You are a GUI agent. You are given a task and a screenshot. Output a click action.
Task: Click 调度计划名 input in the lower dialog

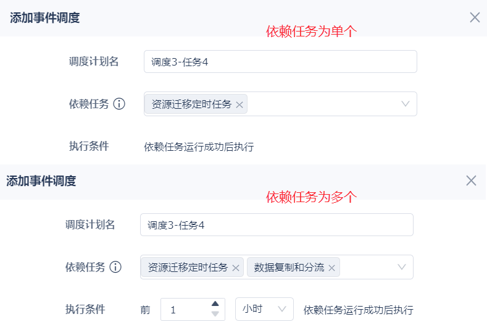(277, 225)
